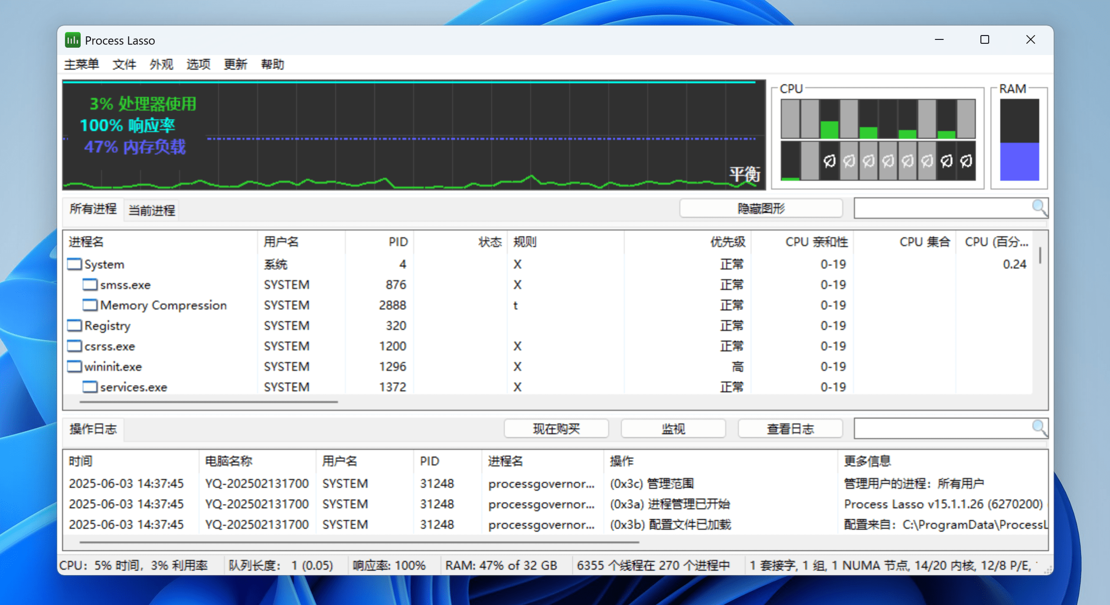Open the 外观 menu
Screen dimensions: 1110x605
161,64
